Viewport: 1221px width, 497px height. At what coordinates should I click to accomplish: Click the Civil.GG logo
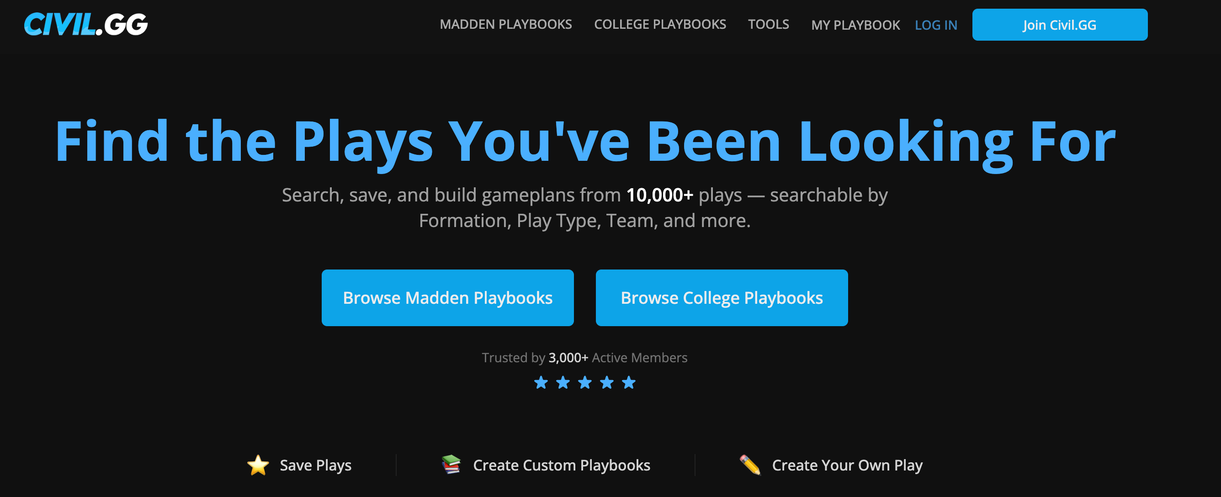86,25
